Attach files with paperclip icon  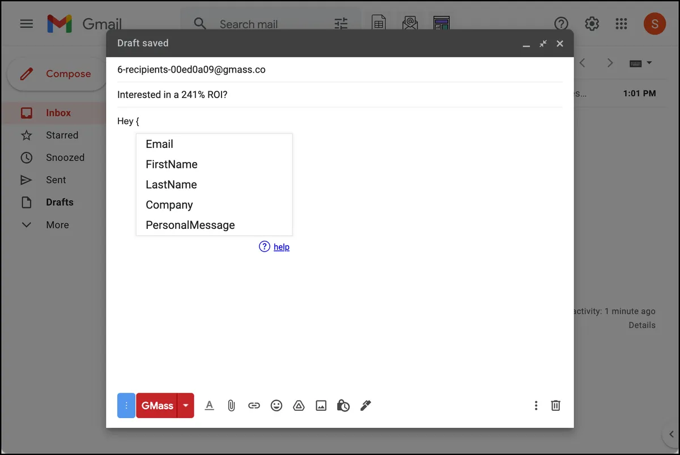[x=231, y=405]
